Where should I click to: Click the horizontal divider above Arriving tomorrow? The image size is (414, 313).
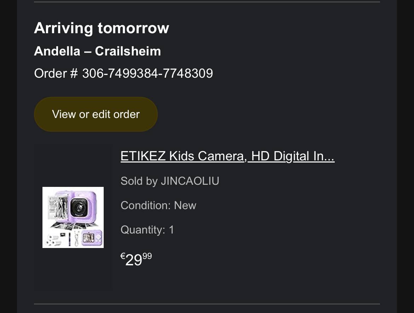click(x=207, y=2)
